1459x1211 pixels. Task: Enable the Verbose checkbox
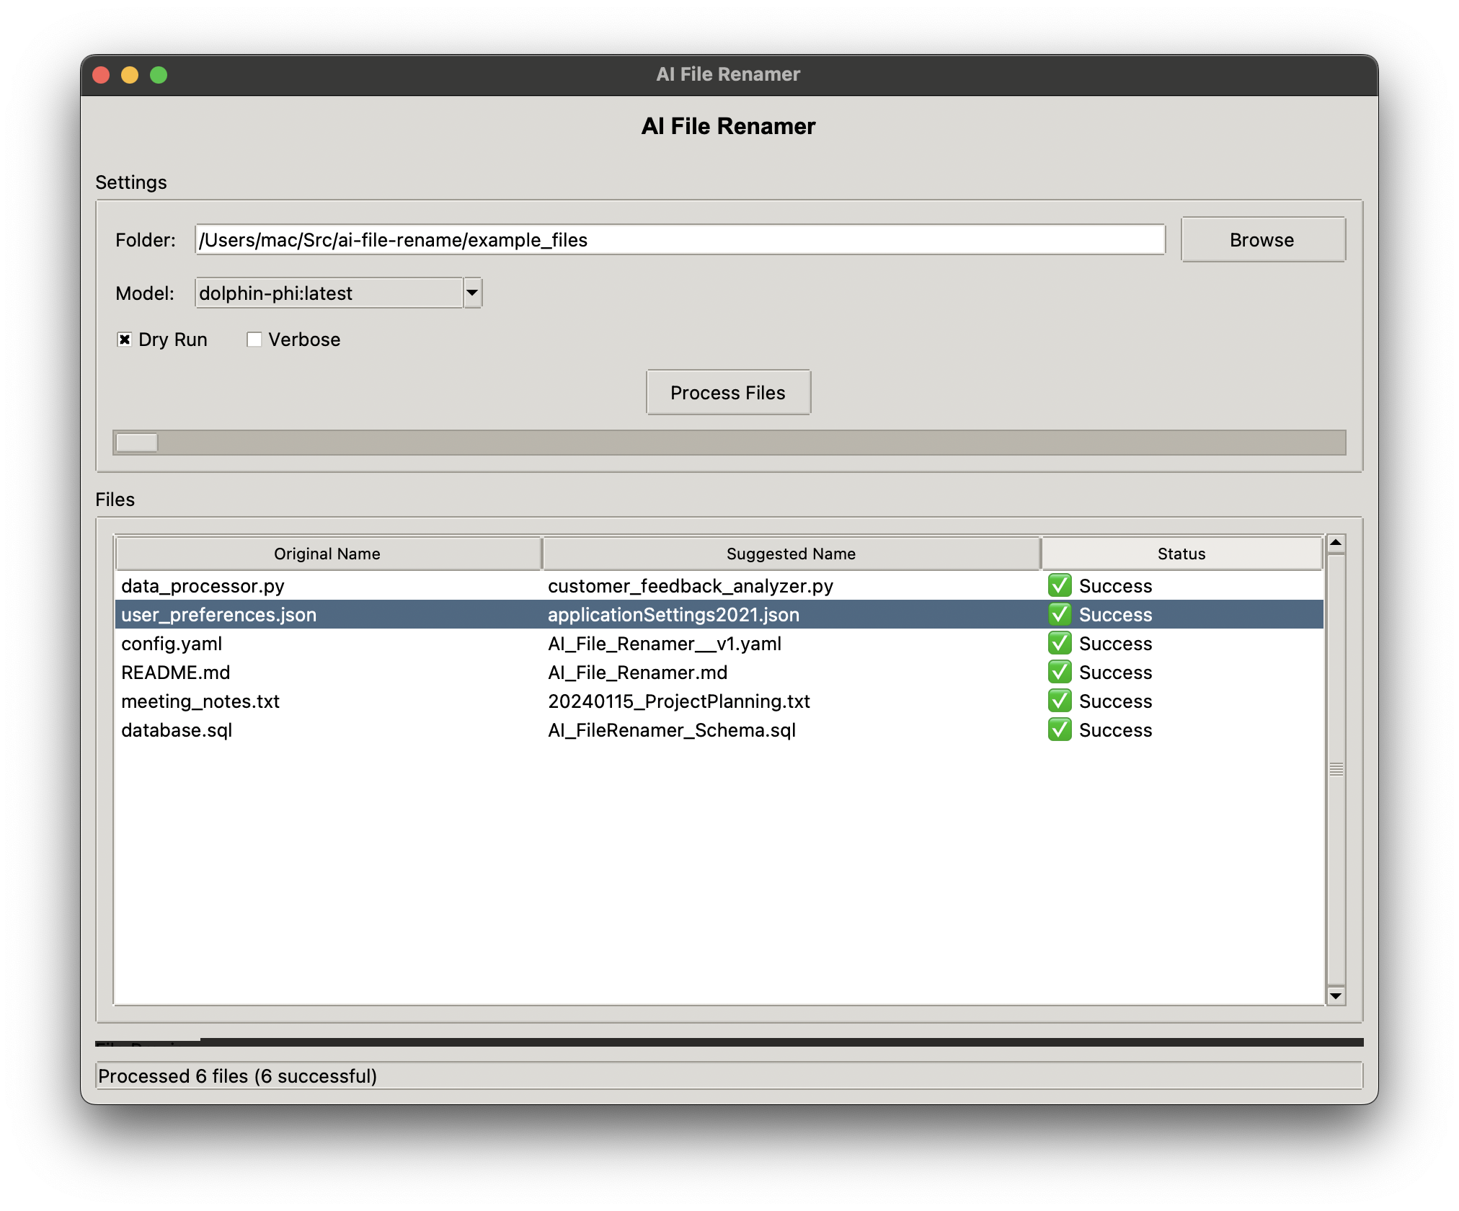(x=254, y=339)
